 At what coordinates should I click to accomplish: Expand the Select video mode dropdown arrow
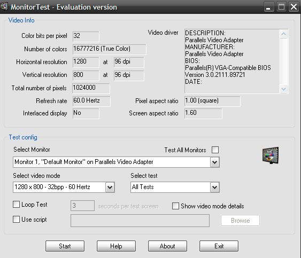110,187
